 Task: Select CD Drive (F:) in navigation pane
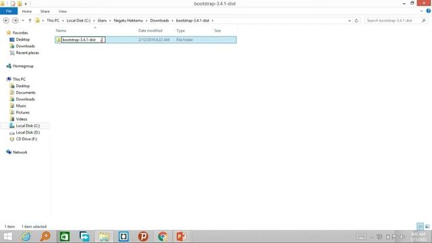click(26, 139)
